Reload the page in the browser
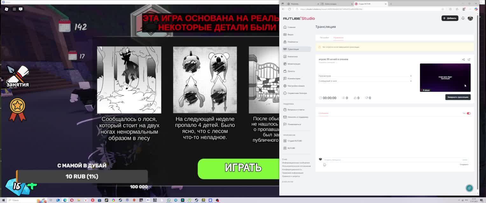 pos(289,9)
